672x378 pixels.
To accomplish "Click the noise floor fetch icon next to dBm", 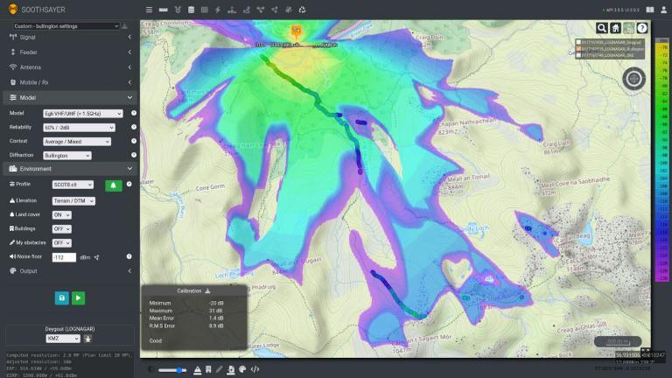I will point(97,257).
